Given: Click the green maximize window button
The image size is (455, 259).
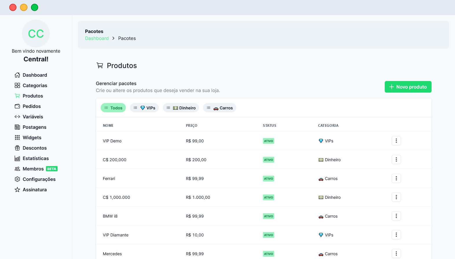Looking at the screenshot, I should [35, 7].
